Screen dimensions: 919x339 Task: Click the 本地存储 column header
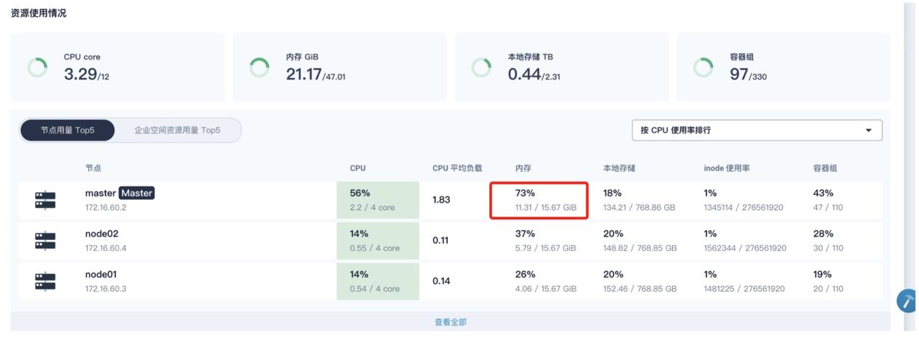pyautogui.click(x=619, y=168)
